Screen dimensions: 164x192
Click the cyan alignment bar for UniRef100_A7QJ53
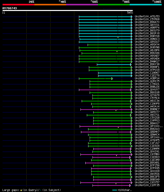106,17
